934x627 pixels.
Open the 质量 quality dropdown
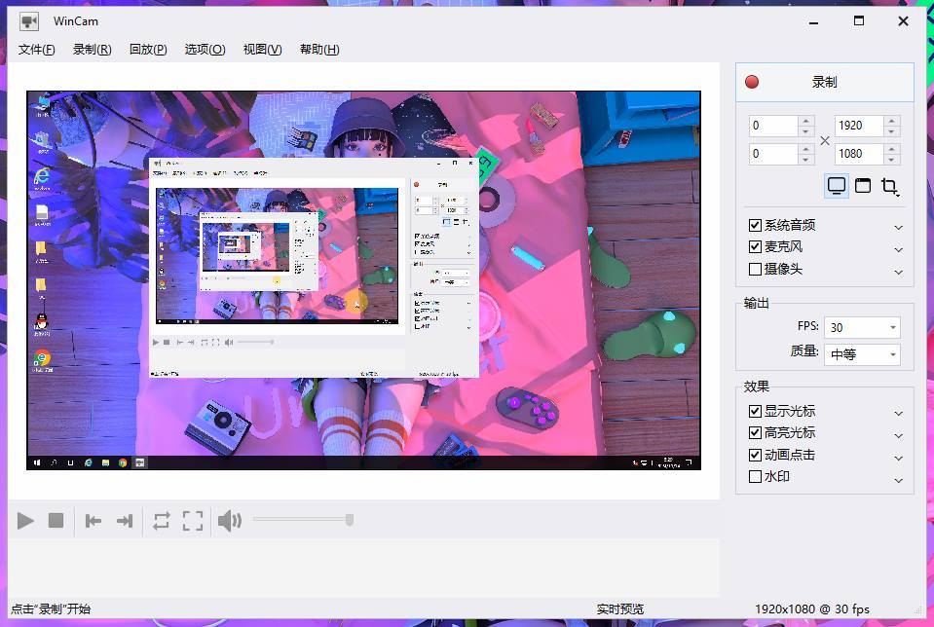(x=862, y=354)
